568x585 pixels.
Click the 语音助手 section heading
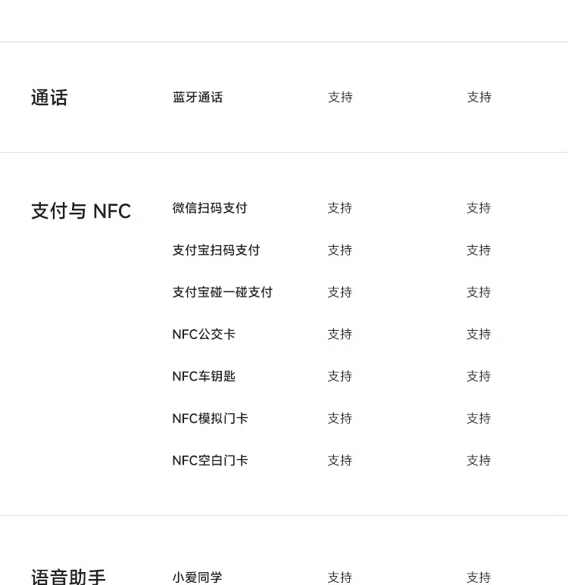point(68,577)
